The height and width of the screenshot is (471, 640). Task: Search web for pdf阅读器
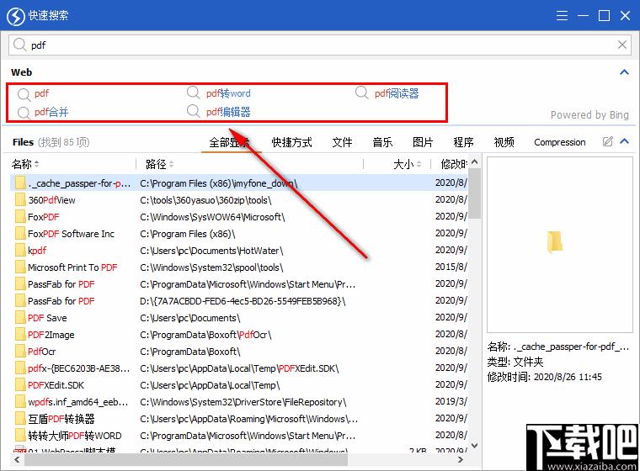[397, 93]
